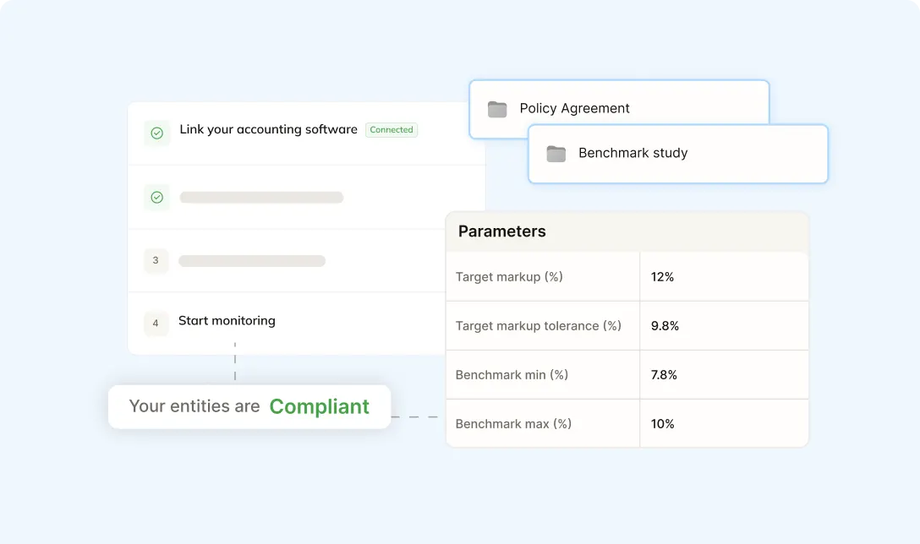Viewport: 920px width, 544px height.
Task: Click the folder icon beside Policy Agreement
Action: [x=497, y=109]
